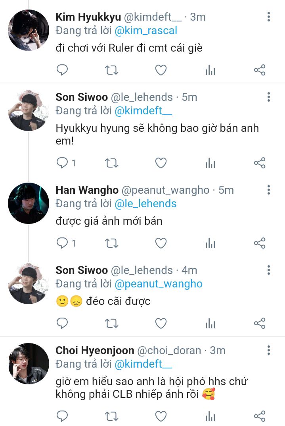The image size is (285, 426).
Task: View analytics for Kim Hyukkyu's tweet
Action: click(x=210, y=70)
